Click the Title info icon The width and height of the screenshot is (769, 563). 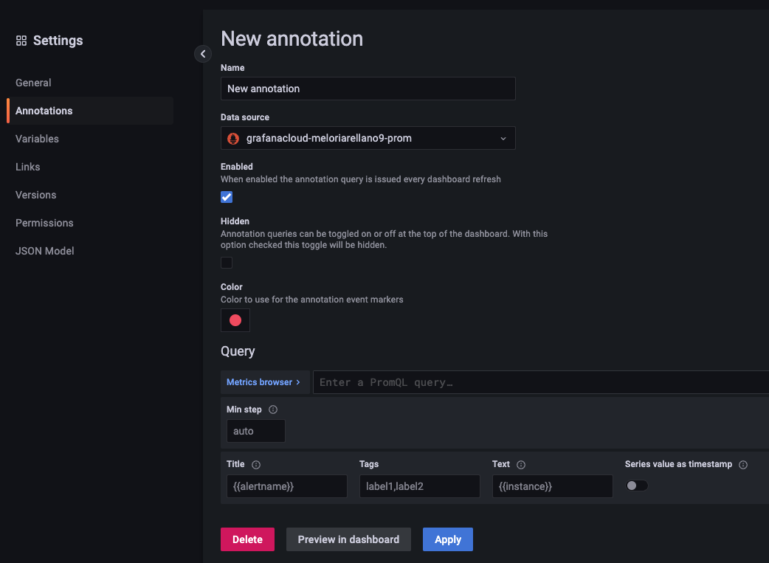[256, 465]
